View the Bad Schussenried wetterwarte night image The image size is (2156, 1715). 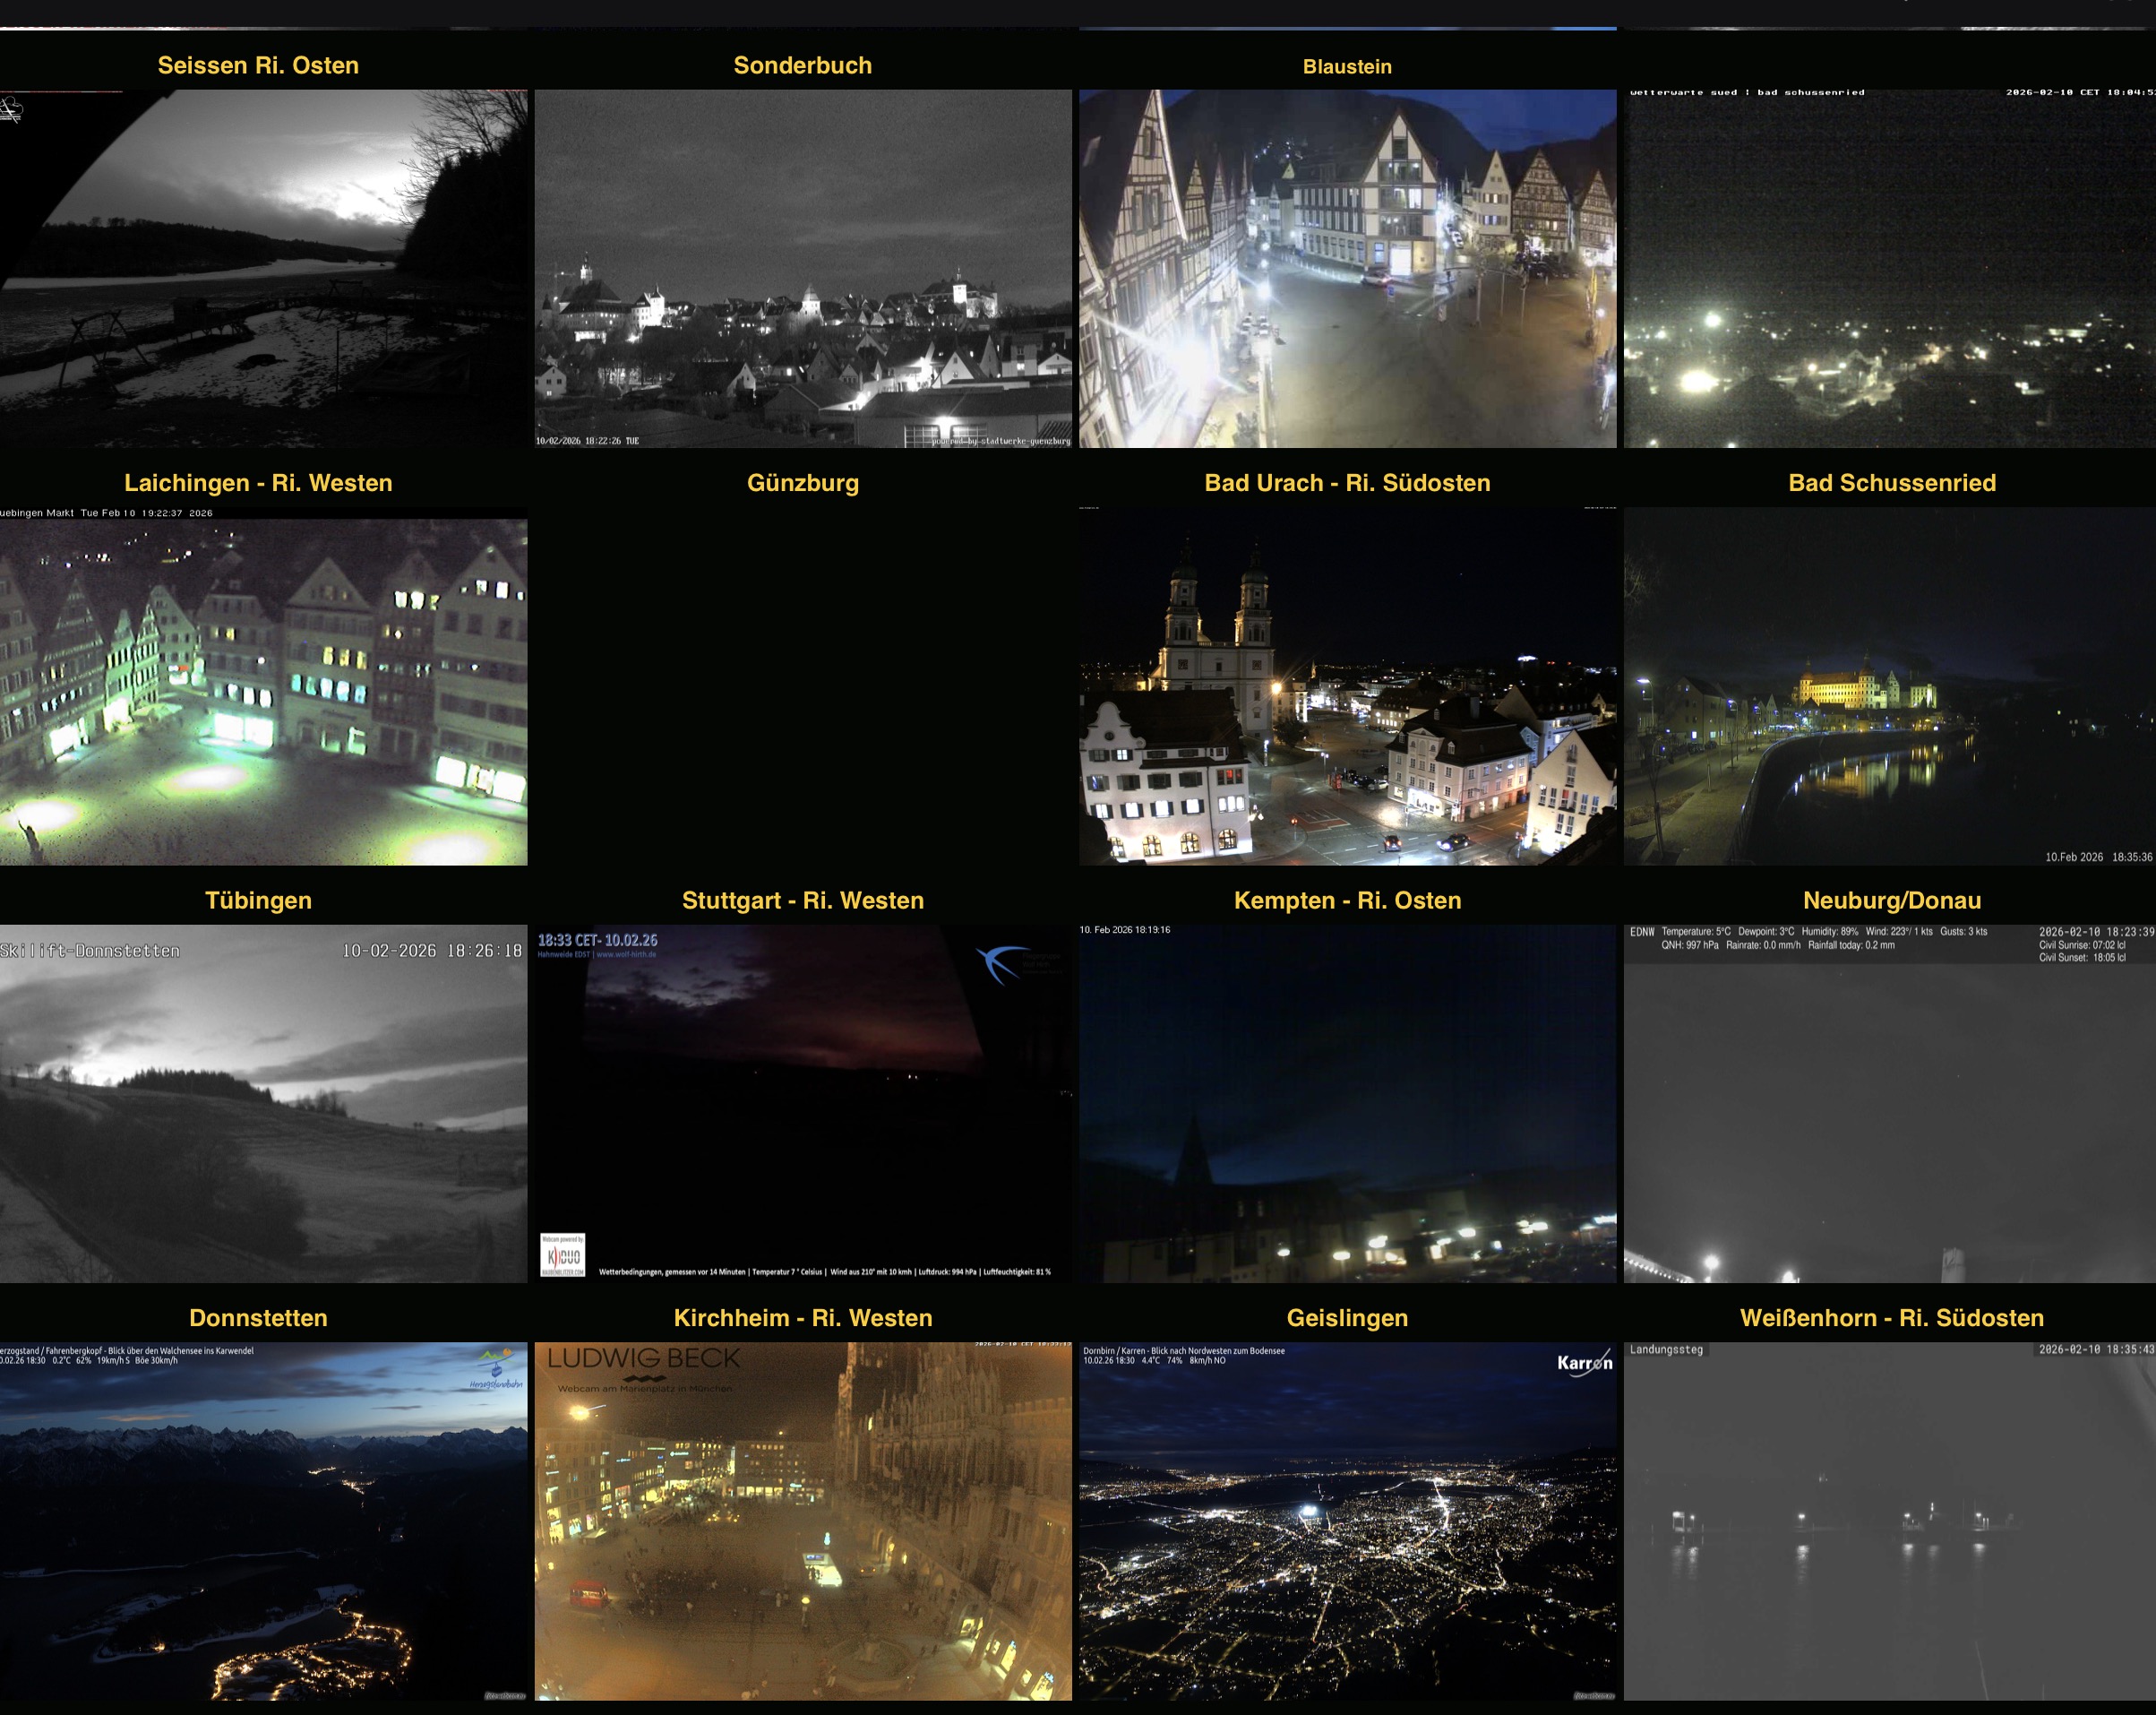(x=1888, y=268)
